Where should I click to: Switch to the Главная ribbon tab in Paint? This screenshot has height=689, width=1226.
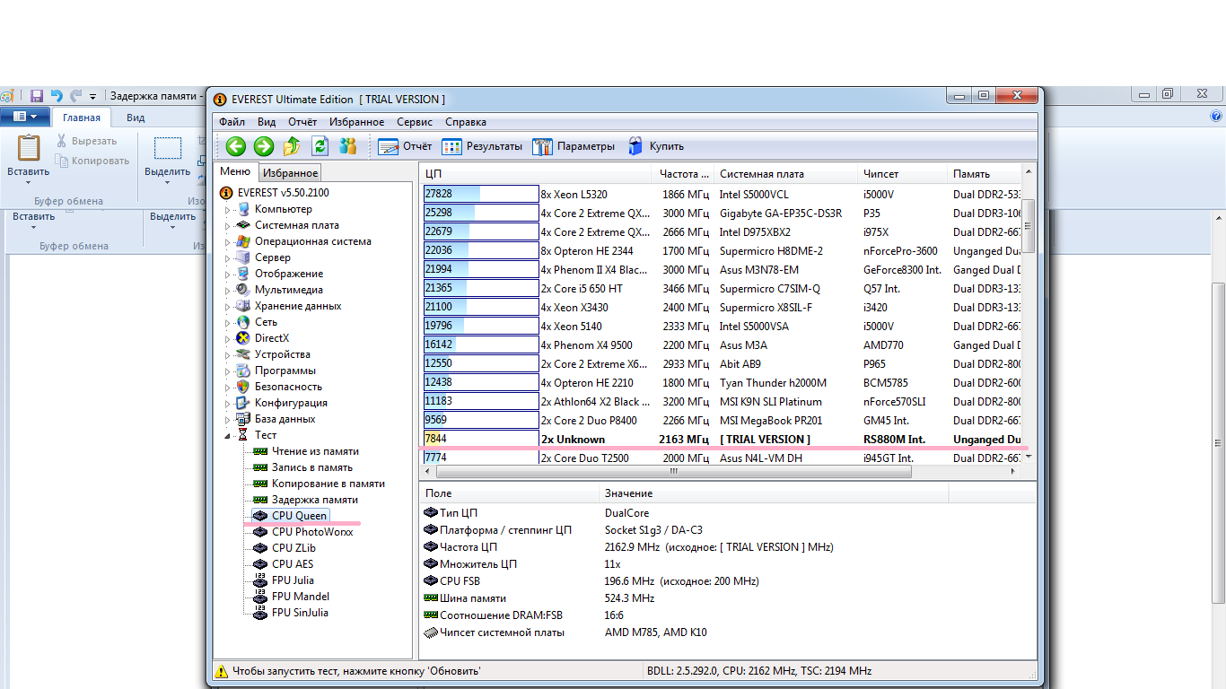82,118
